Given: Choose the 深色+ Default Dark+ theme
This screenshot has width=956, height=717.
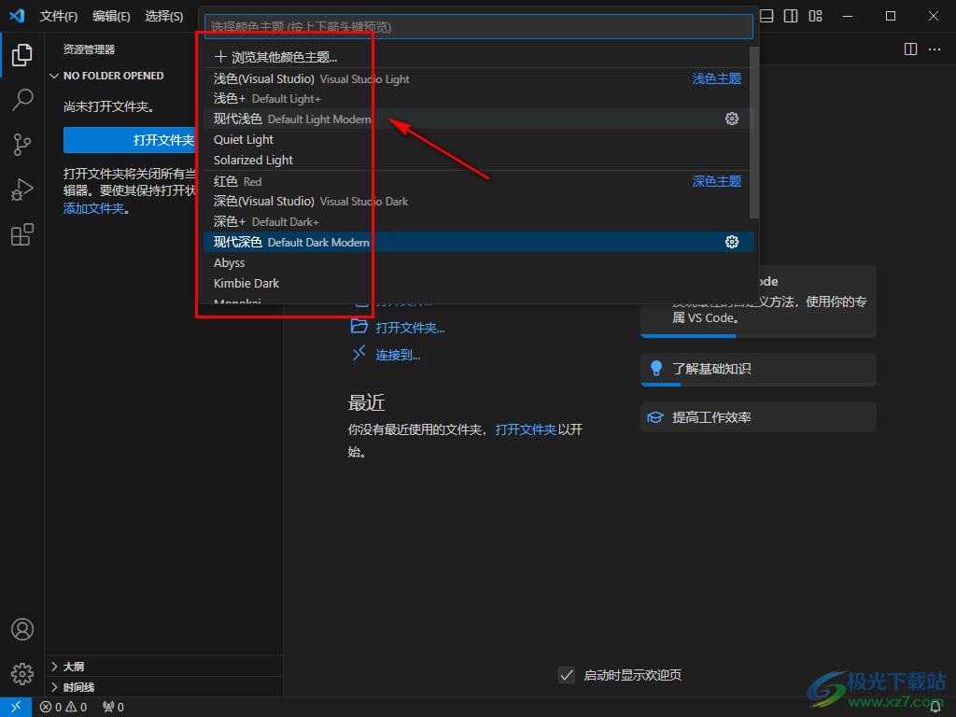Looking at the screenshot, I should point(479,222).
